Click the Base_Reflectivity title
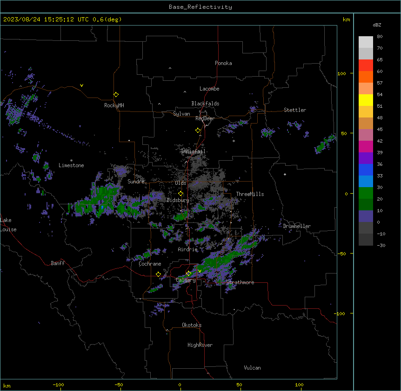 point(200,7)
